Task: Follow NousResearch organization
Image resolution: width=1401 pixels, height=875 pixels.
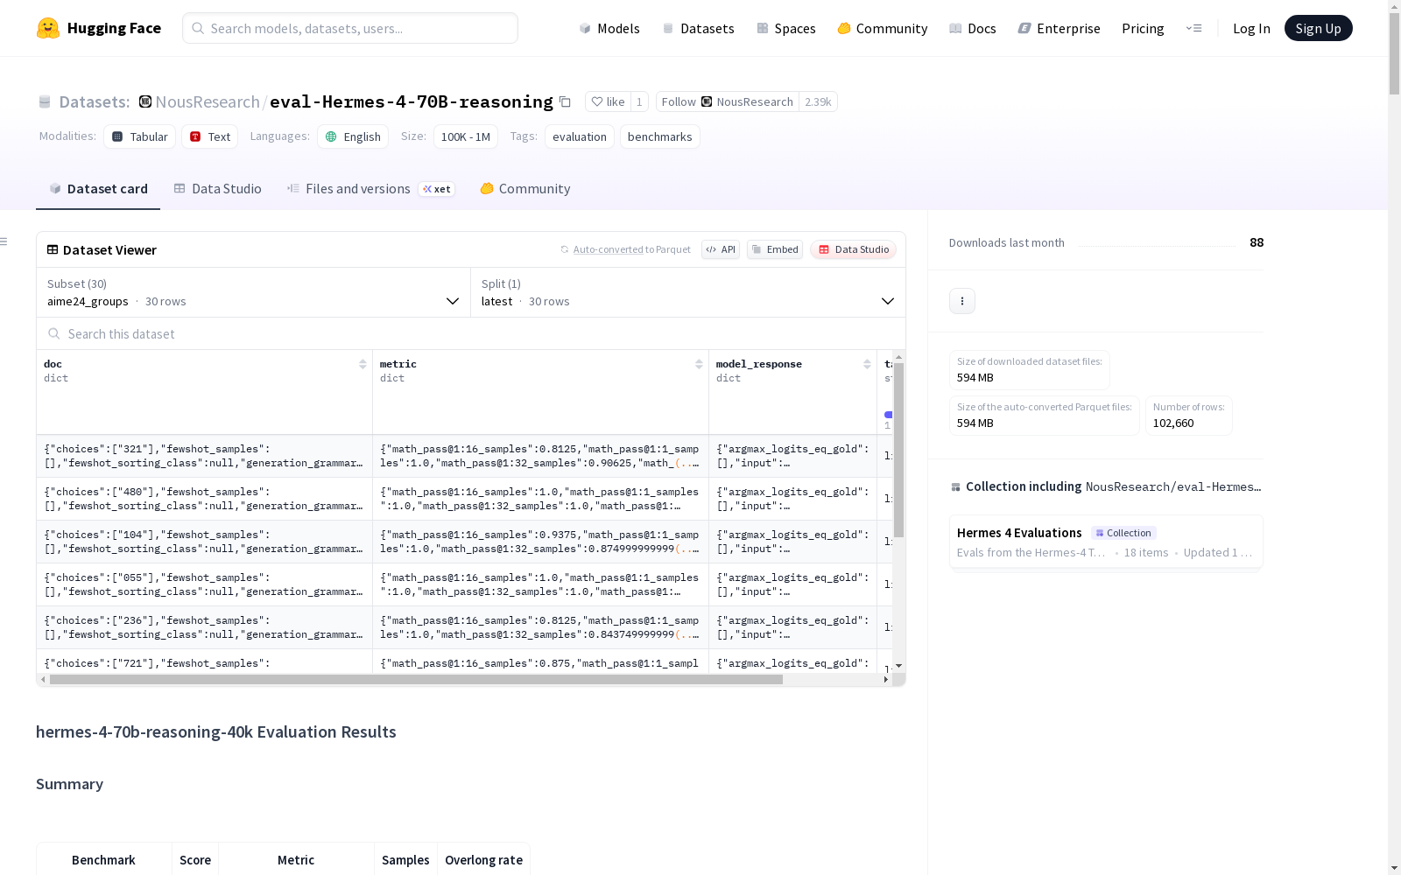Action: coord(728,101)
